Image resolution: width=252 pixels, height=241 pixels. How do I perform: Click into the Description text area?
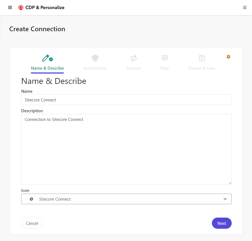(126, 149)
